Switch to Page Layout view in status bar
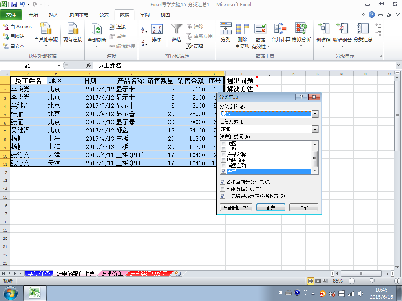This screenshot has height=301, width=402. [x=318, y=281]
